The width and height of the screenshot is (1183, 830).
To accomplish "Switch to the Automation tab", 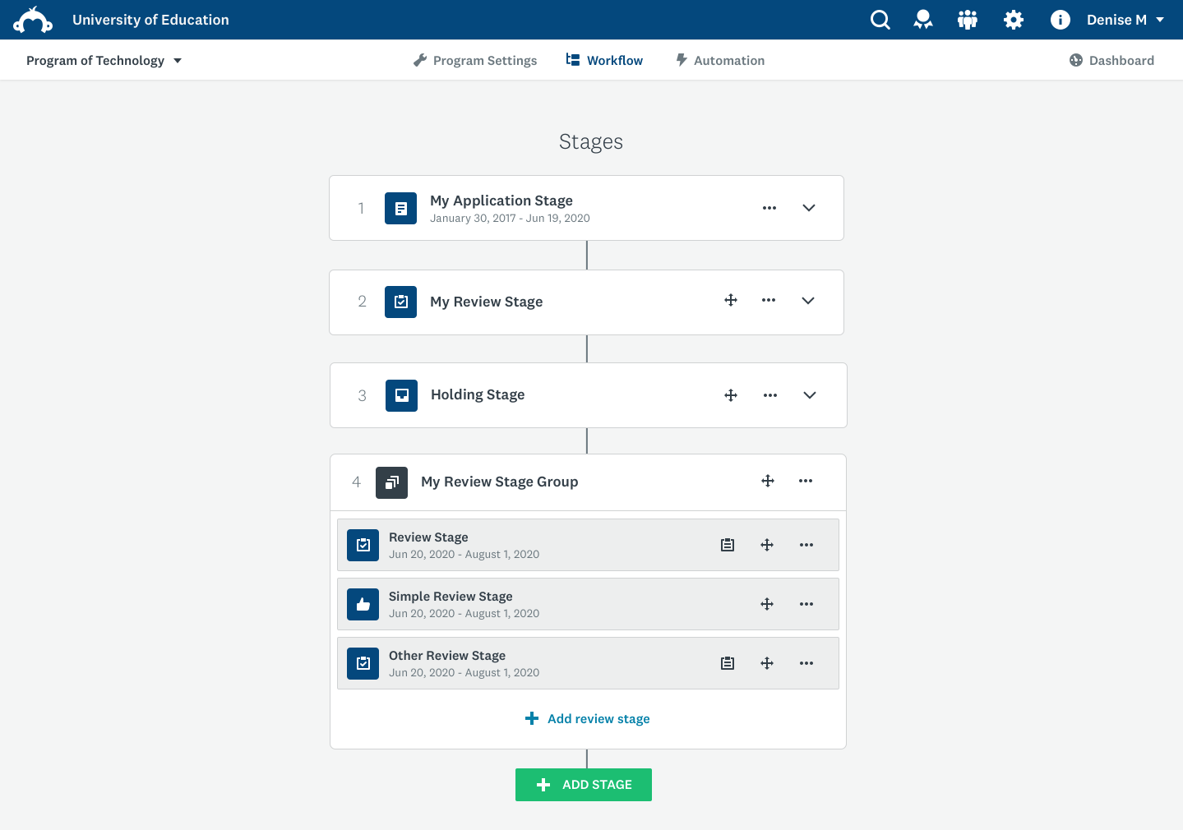I will click(720, 61).
